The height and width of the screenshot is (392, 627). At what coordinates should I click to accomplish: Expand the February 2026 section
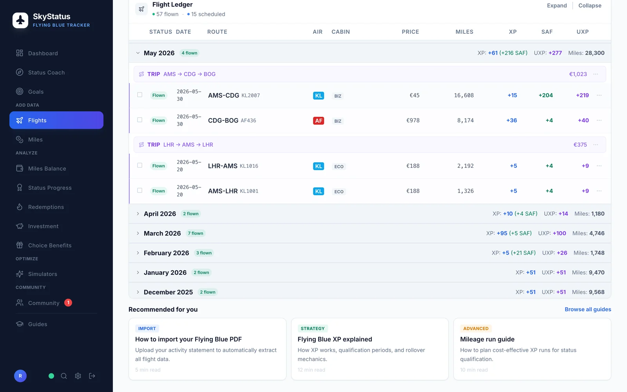pos(138,253)
